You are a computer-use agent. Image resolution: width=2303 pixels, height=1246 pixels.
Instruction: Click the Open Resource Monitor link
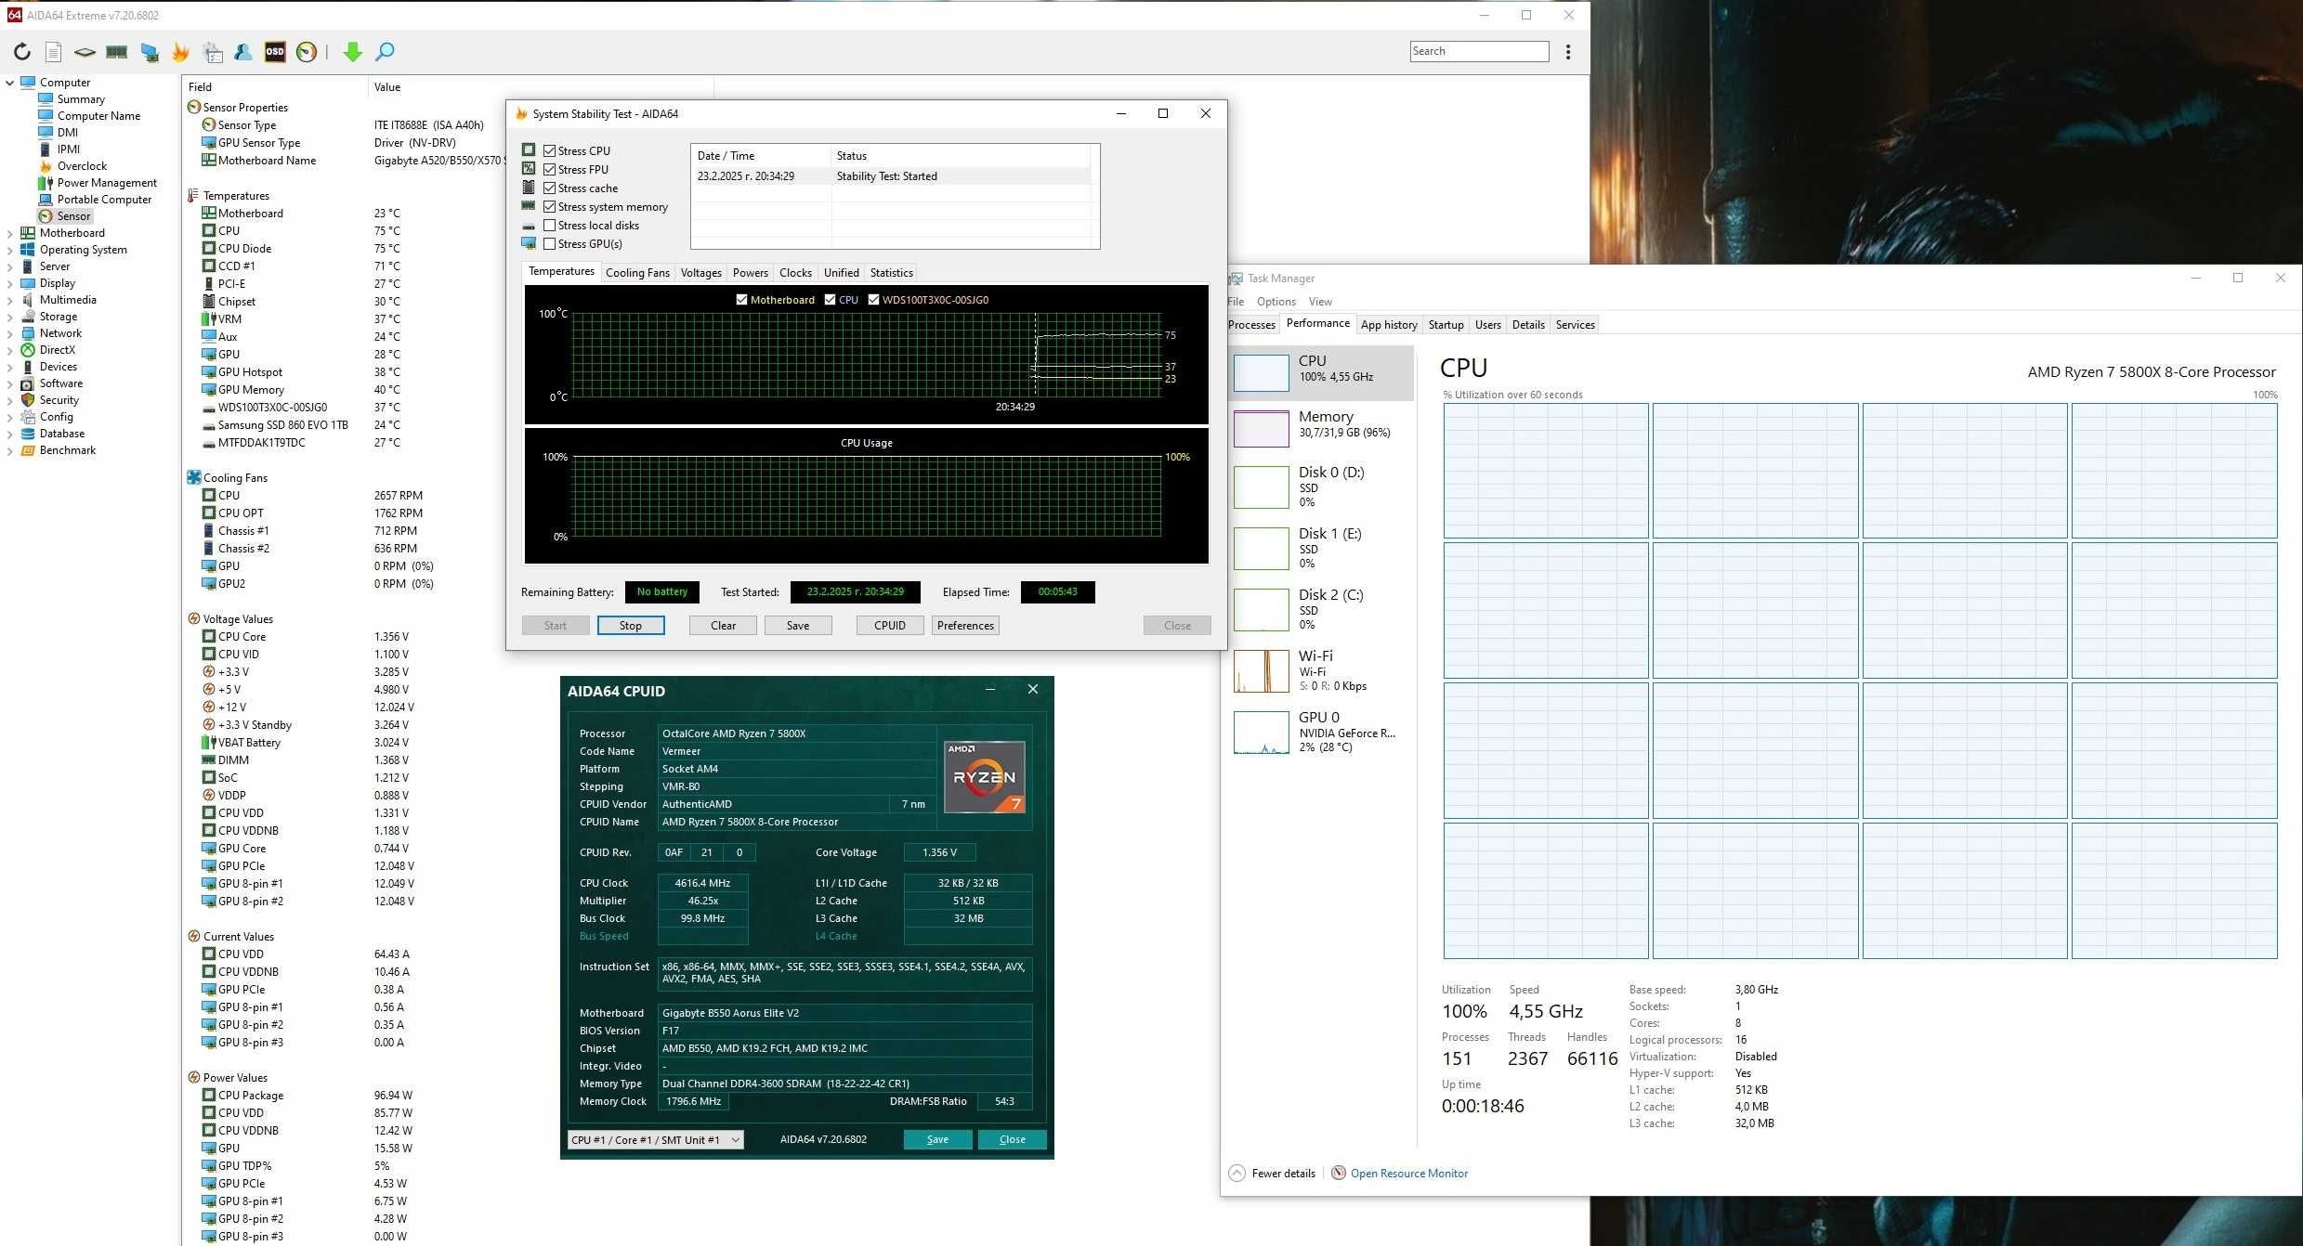(1408, 1174)
